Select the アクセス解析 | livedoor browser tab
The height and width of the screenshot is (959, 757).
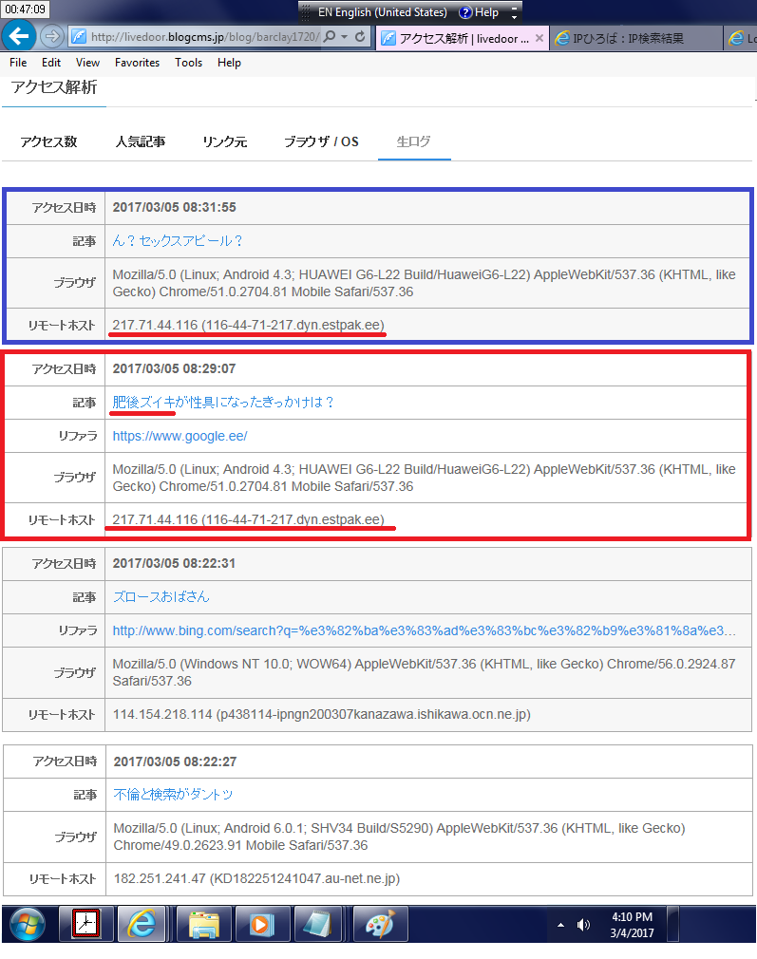click(x=463, y=39)
